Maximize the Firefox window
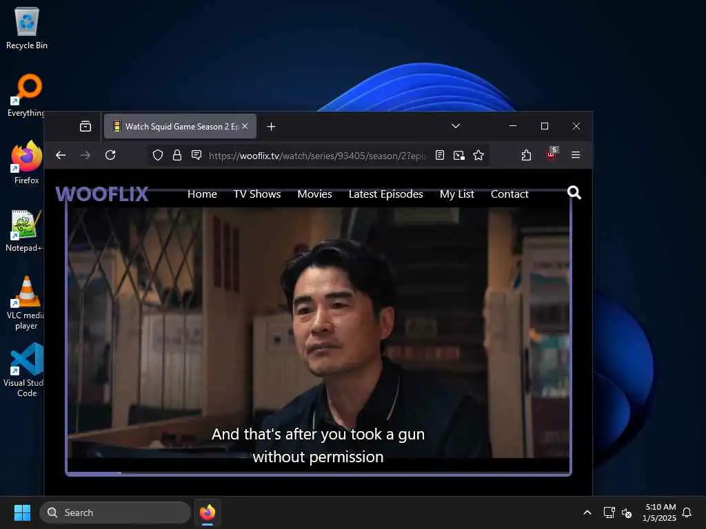 click(x=545, y=126)
